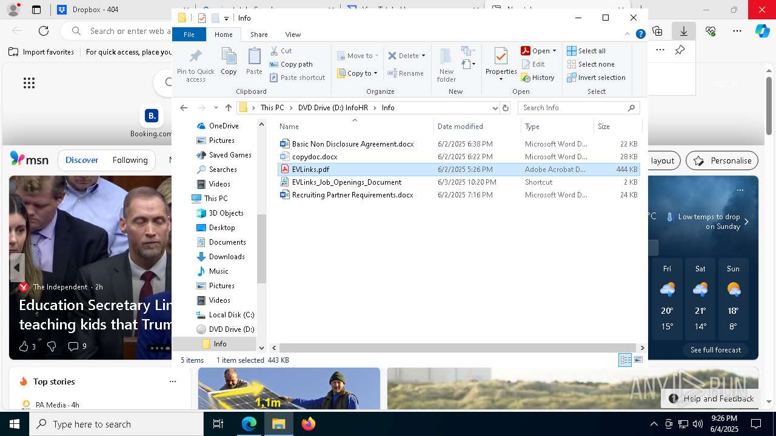Sort by Size column header
The width and height of the screenshot is (776, 436).
click(x=617, y=126)
